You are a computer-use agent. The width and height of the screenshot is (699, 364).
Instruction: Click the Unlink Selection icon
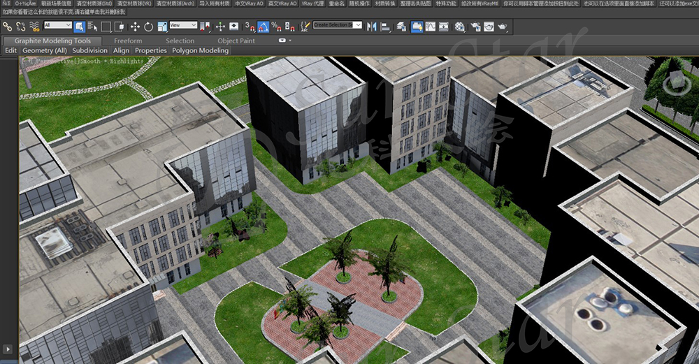click(21, 27)
